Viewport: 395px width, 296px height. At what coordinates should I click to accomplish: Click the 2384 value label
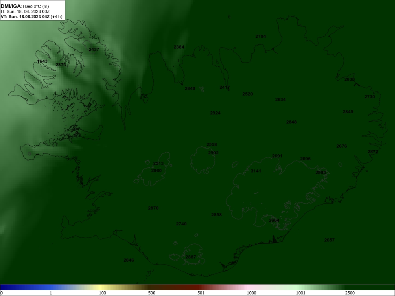179,47
